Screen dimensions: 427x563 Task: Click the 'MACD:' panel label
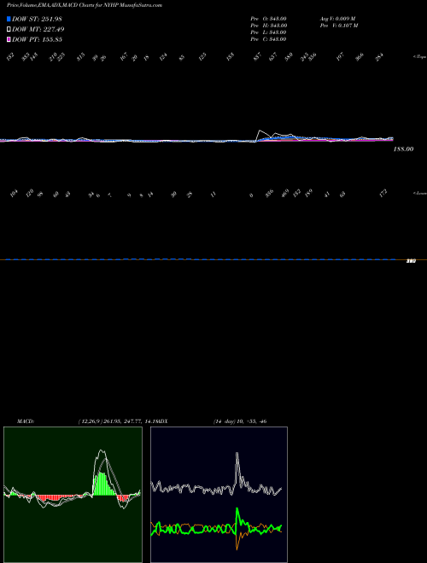26,421
